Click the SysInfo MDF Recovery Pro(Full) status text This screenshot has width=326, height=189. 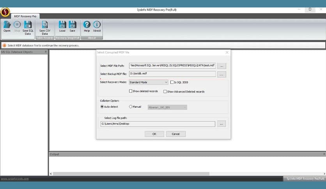pos(305,179)
